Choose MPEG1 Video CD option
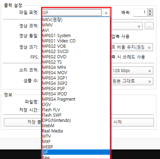 coord(76,41)
